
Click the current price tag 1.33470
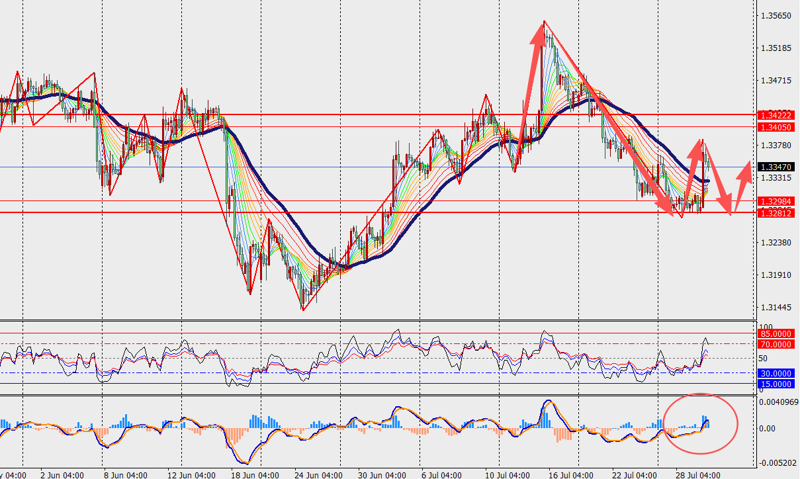[x=776, y=167]
